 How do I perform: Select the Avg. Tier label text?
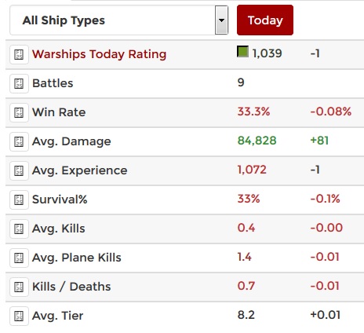click(58, 316)
